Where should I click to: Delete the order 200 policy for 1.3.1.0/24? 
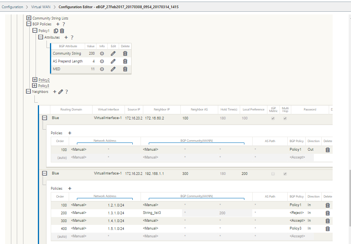coord(328,213)
